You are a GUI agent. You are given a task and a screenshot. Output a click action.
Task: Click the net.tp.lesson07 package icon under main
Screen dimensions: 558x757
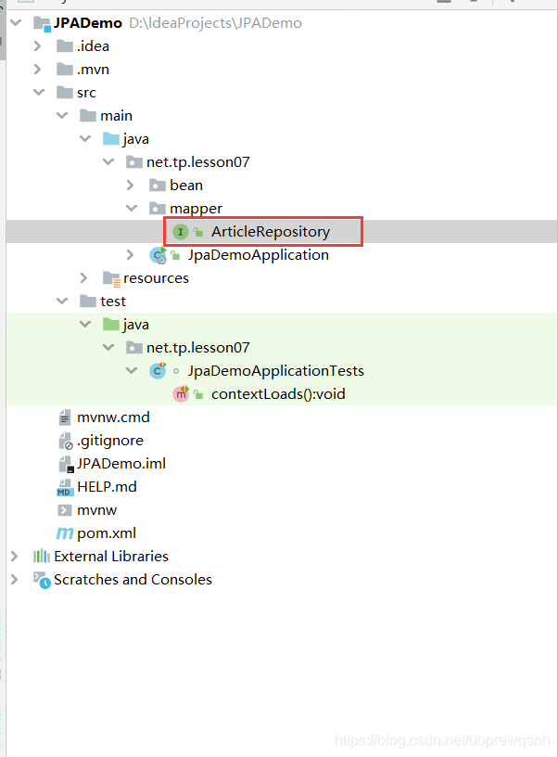[134, 162]
